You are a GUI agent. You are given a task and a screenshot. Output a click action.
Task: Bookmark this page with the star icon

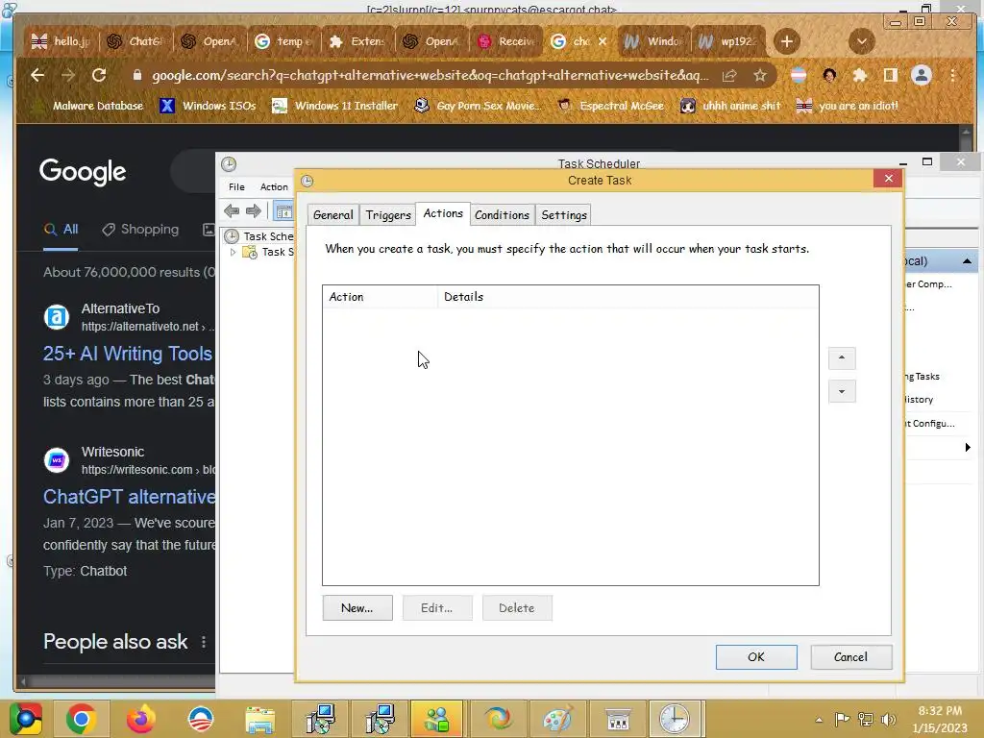pos(760,76)
